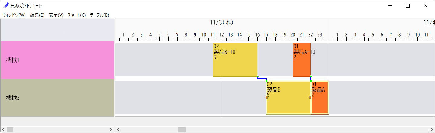Image resolution: width=435 pixels, height=133 pixels.
Task: Open the 編集(E) menu
Action: [x=37, y=15]
